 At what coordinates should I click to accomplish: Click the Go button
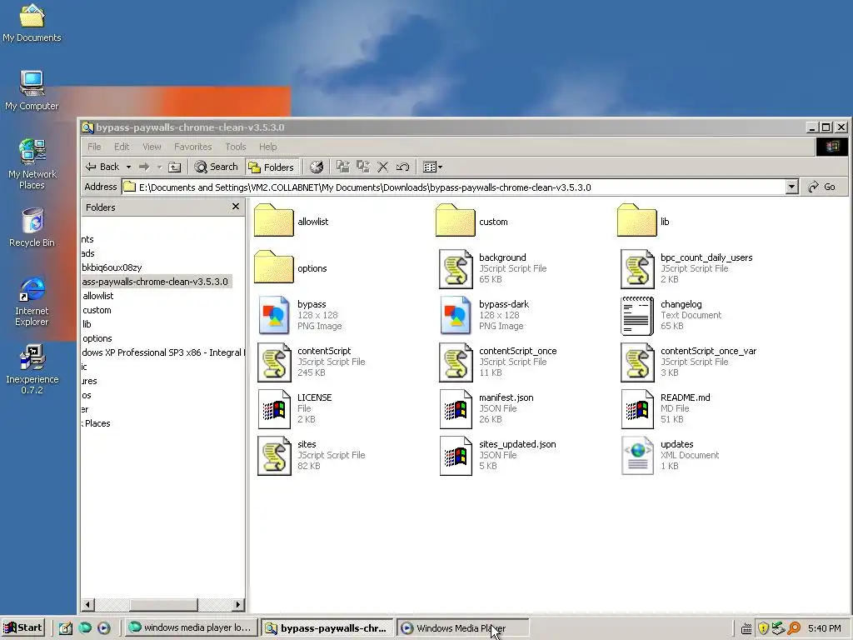[x=822, y=187]
